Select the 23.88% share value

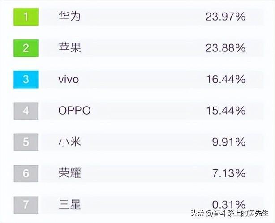(x=225, y=48)
